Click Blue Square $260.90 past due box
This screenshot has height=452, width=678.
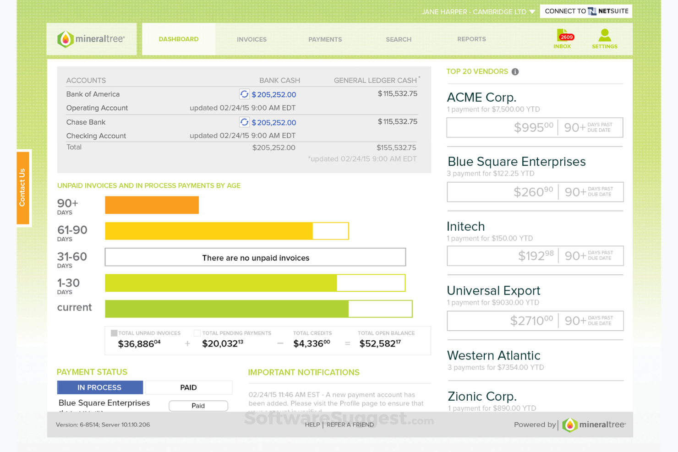[535, 192]
